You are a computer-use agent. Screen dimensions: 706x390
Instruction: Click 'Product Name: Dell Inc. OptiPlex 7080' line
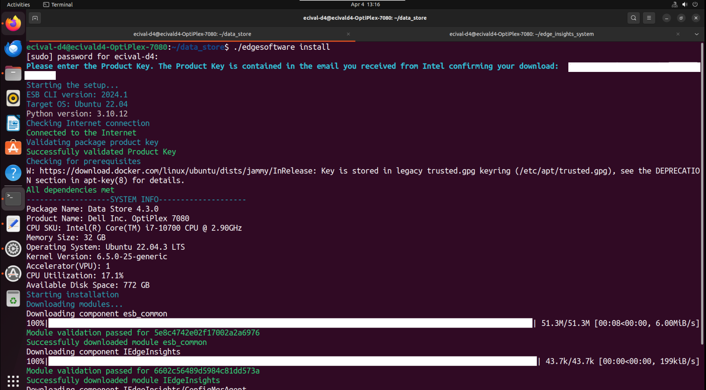pos(108,218)
